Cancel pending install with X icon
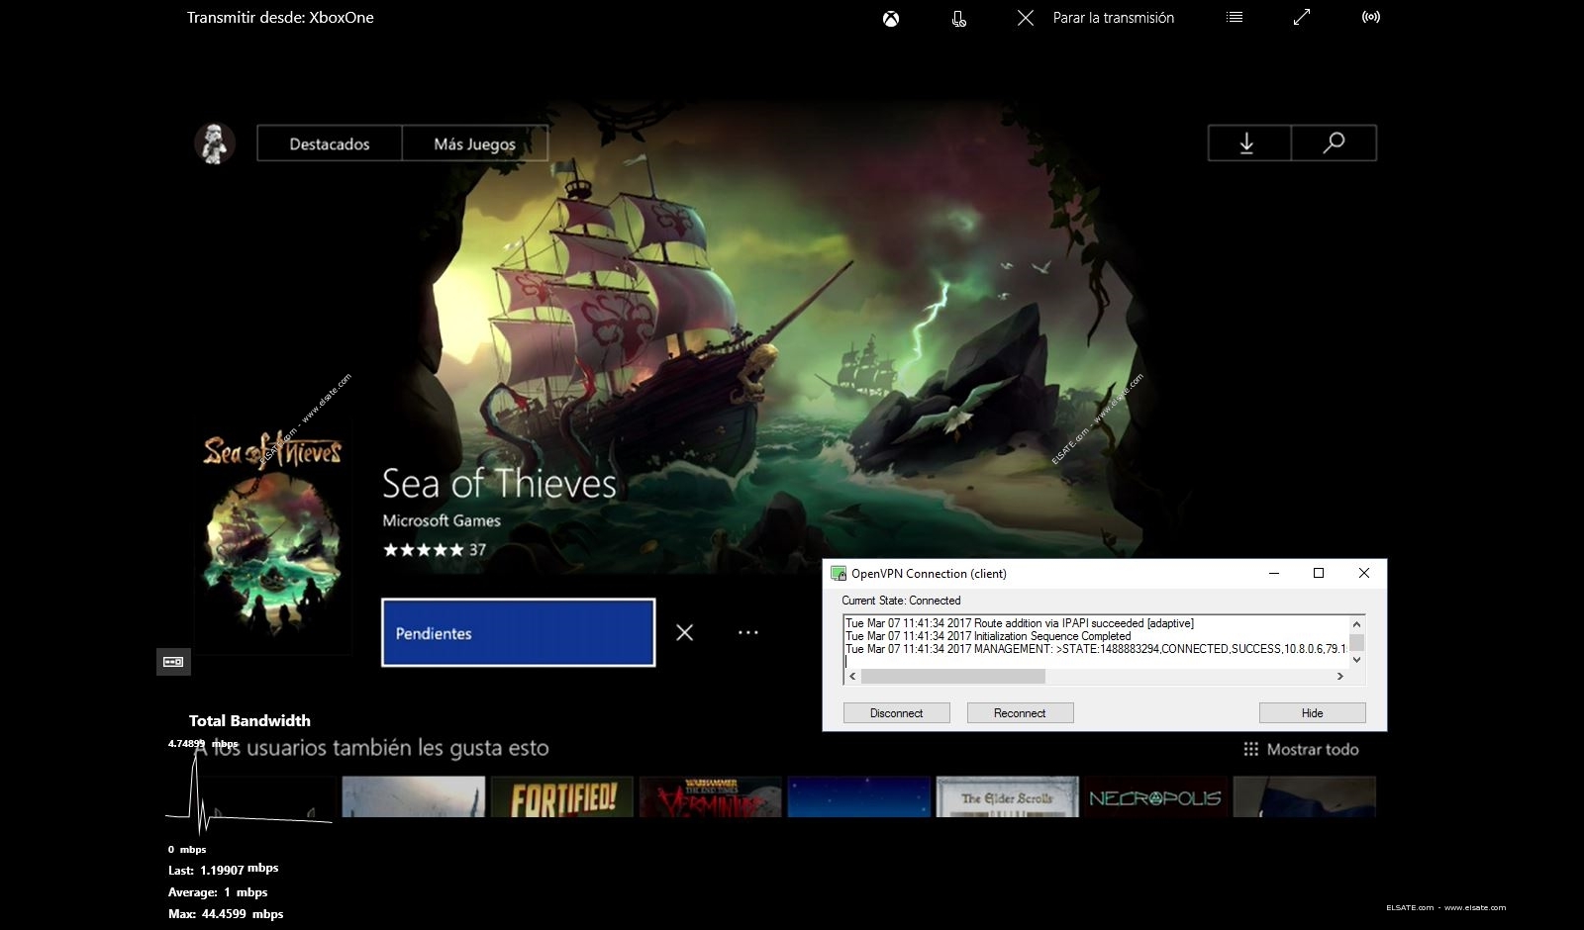The image size is (1584, 930). 685,632
